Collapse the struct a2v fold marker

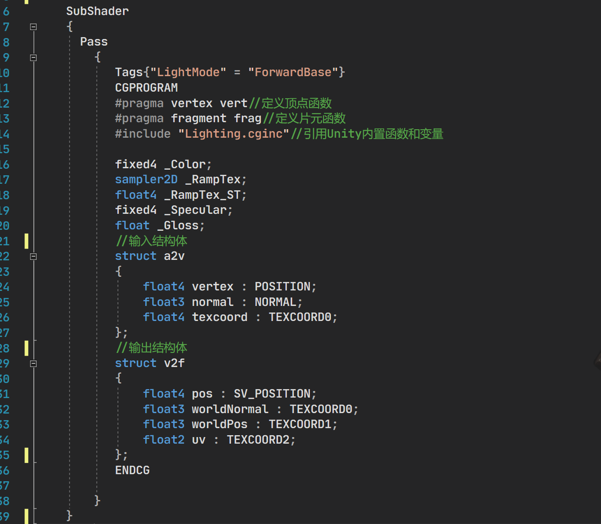[33, 257]
